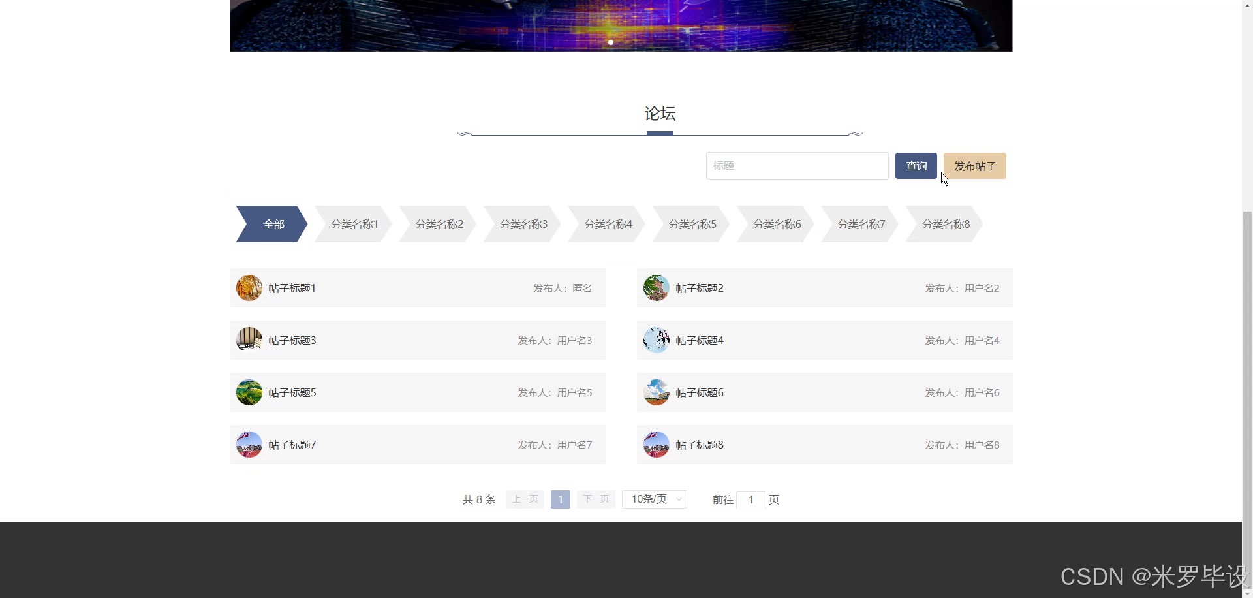The height and width of the screenshot is (598, 1253).
Task: Click the avatar of post 帖子标题6
Action: (x=656, y=392)
